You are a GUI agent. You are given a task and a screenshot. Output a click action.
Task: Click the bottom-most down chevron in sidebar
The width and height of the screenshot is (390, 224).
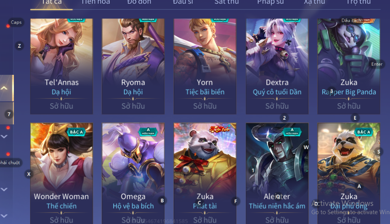(x=4, y=216)
